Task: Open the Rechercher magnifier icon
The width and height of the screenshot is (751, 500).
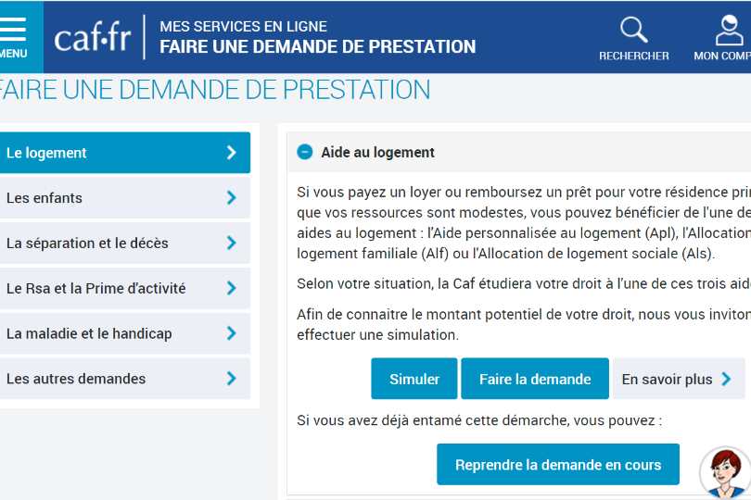Action: [633, 30]
